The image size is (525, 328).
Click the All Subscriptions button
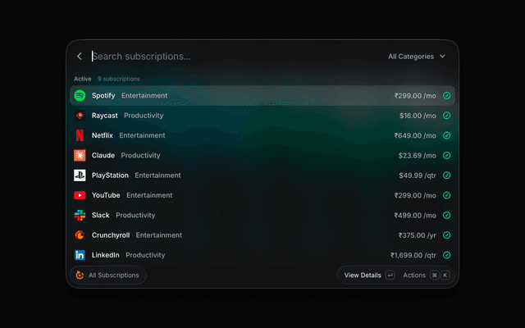tap(107, 276)
